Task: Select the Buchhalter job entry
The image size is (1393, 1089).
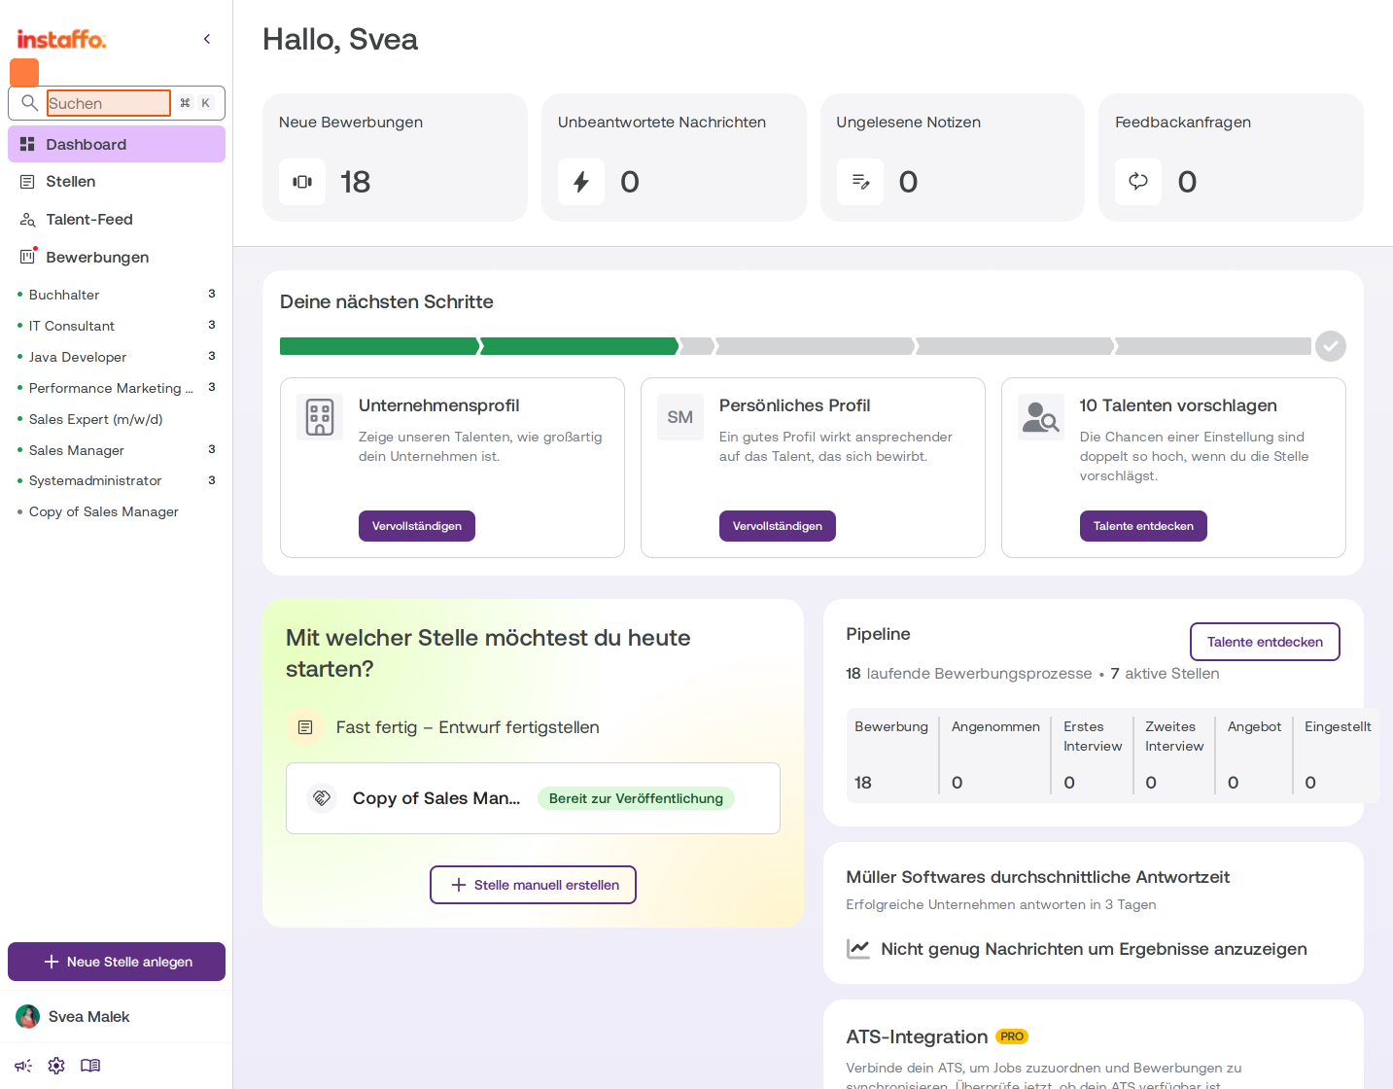Action: 117,295
